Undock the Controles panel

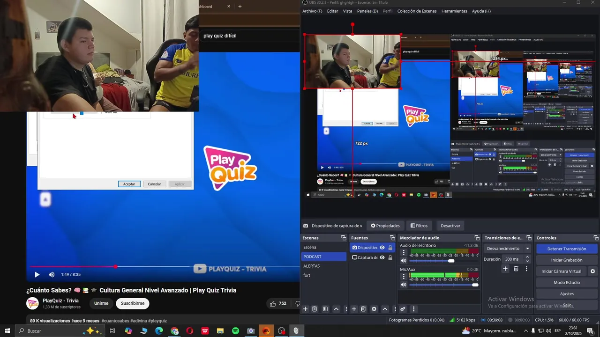tap(596, 238)
